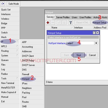The image size is (108, 108).
Task: Click the HotSpot Interface wlan1 field
Action: pos(81,43)
